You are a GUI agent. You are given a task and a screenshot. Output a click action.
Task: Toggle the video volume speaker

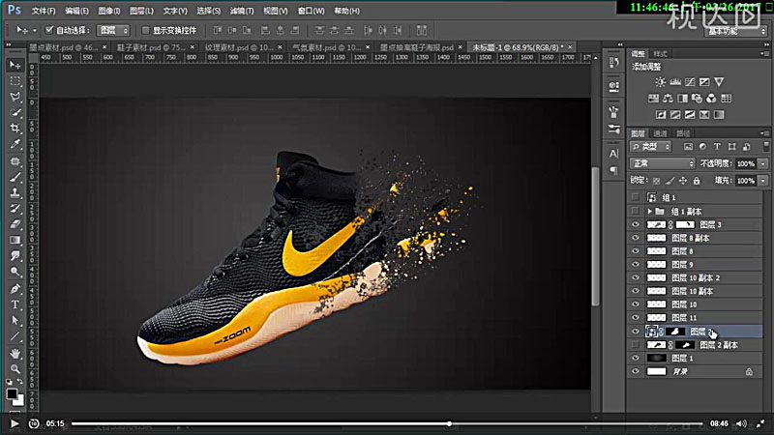pyautogui.click(x=741, y=423)
